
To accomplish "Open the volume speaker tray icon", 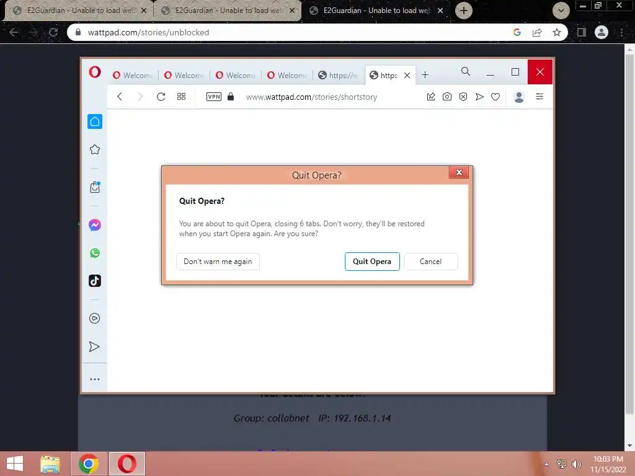I will [x=576, y=464].
